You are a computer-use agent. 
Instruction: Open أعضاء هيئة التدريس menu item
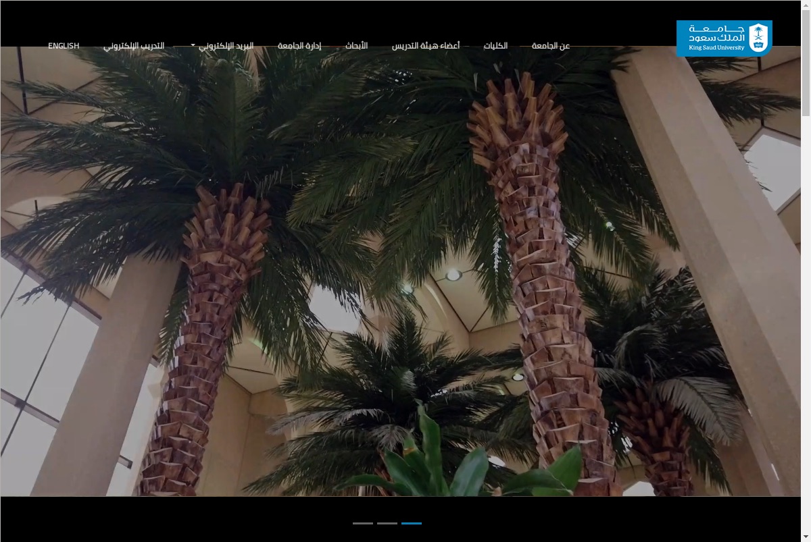pos(426,46)
